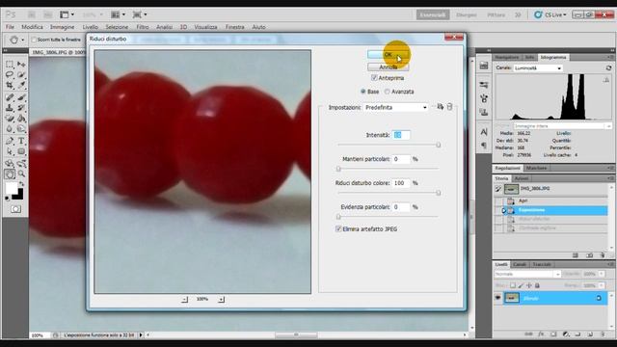617x347 pixels.
Task: Select the Type tool
Action: tap(21, 141)
